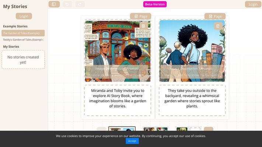
Task: Click the greyed-out undo arrow button in the top toolbar
Action: (67, 4)
